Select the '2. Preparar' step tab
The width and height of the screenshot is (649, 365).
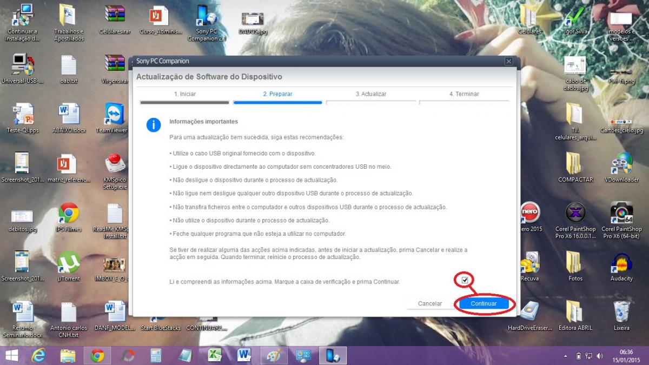pyautogui.click(x=277, y=94)
